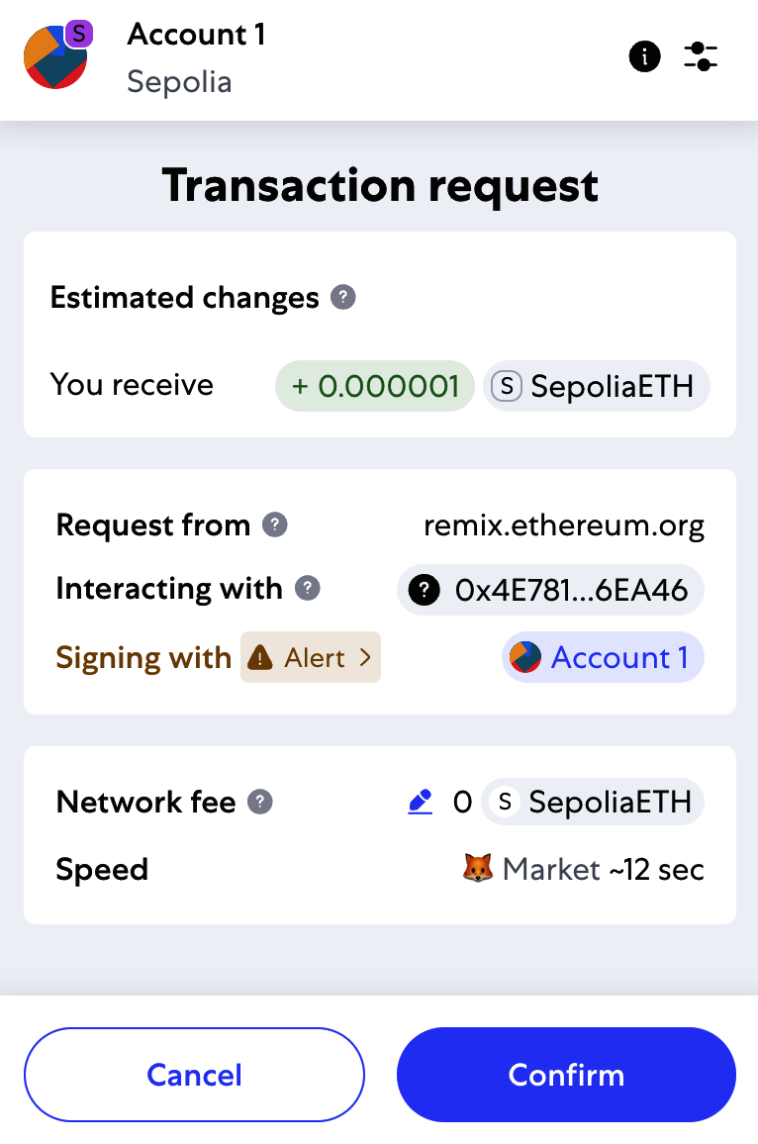Click the Sepolia network name
Screen dimensions: 758x1144
179,83
